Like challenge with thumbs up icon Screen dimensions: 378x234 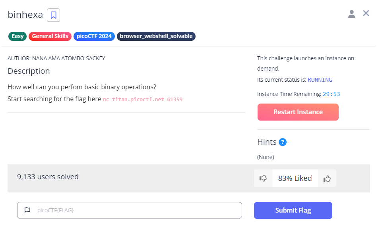point(327,178)
